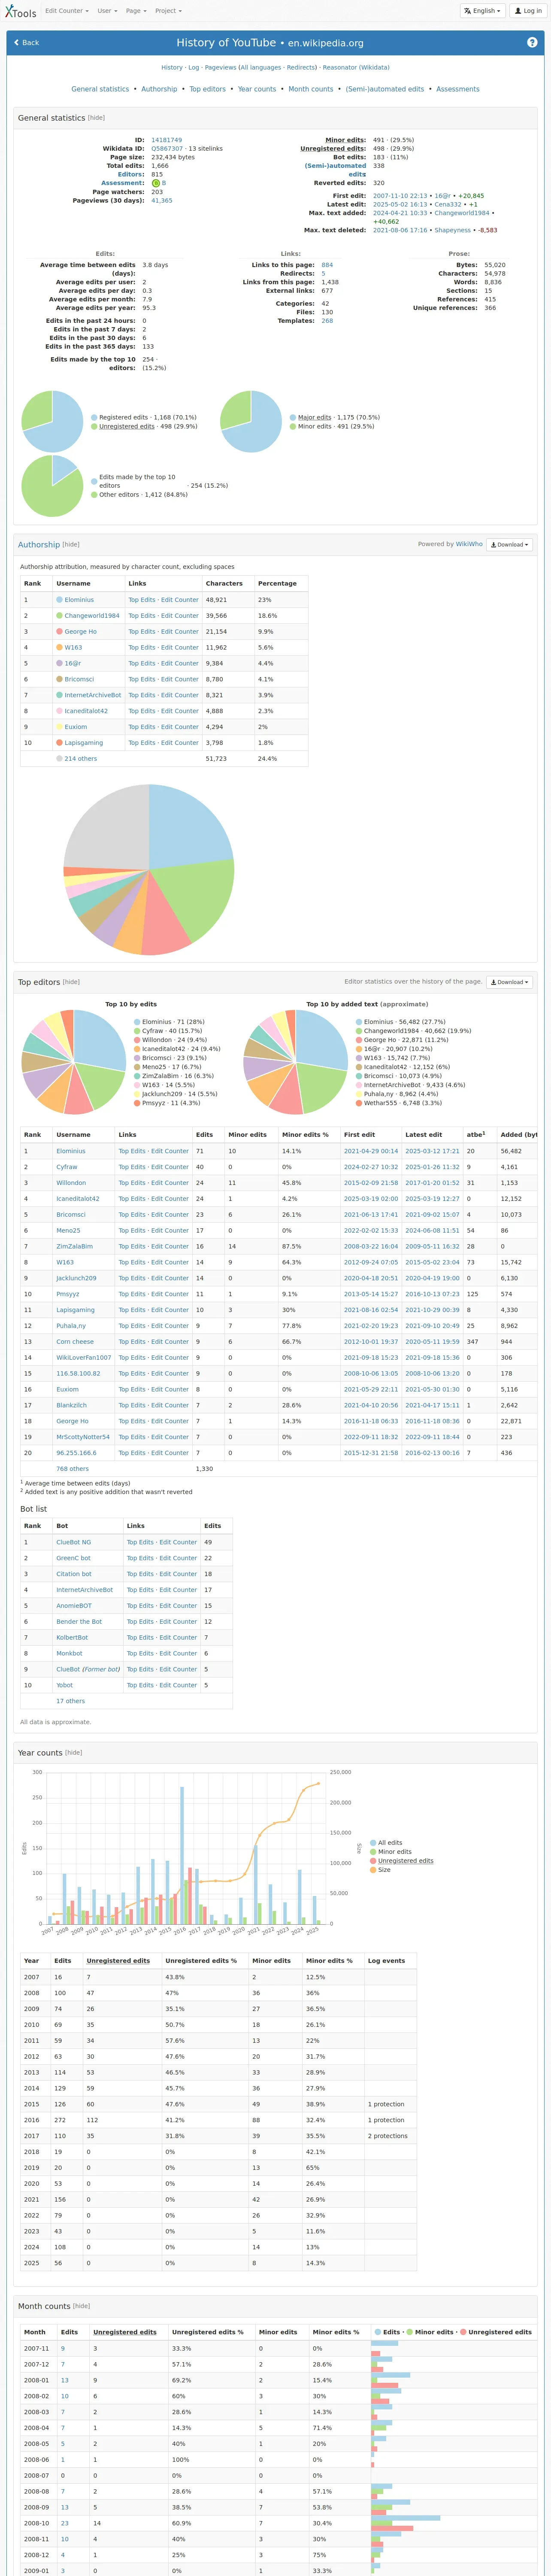Hide the Month counts section
The image size is (551, 2576).
point(81,2307)
